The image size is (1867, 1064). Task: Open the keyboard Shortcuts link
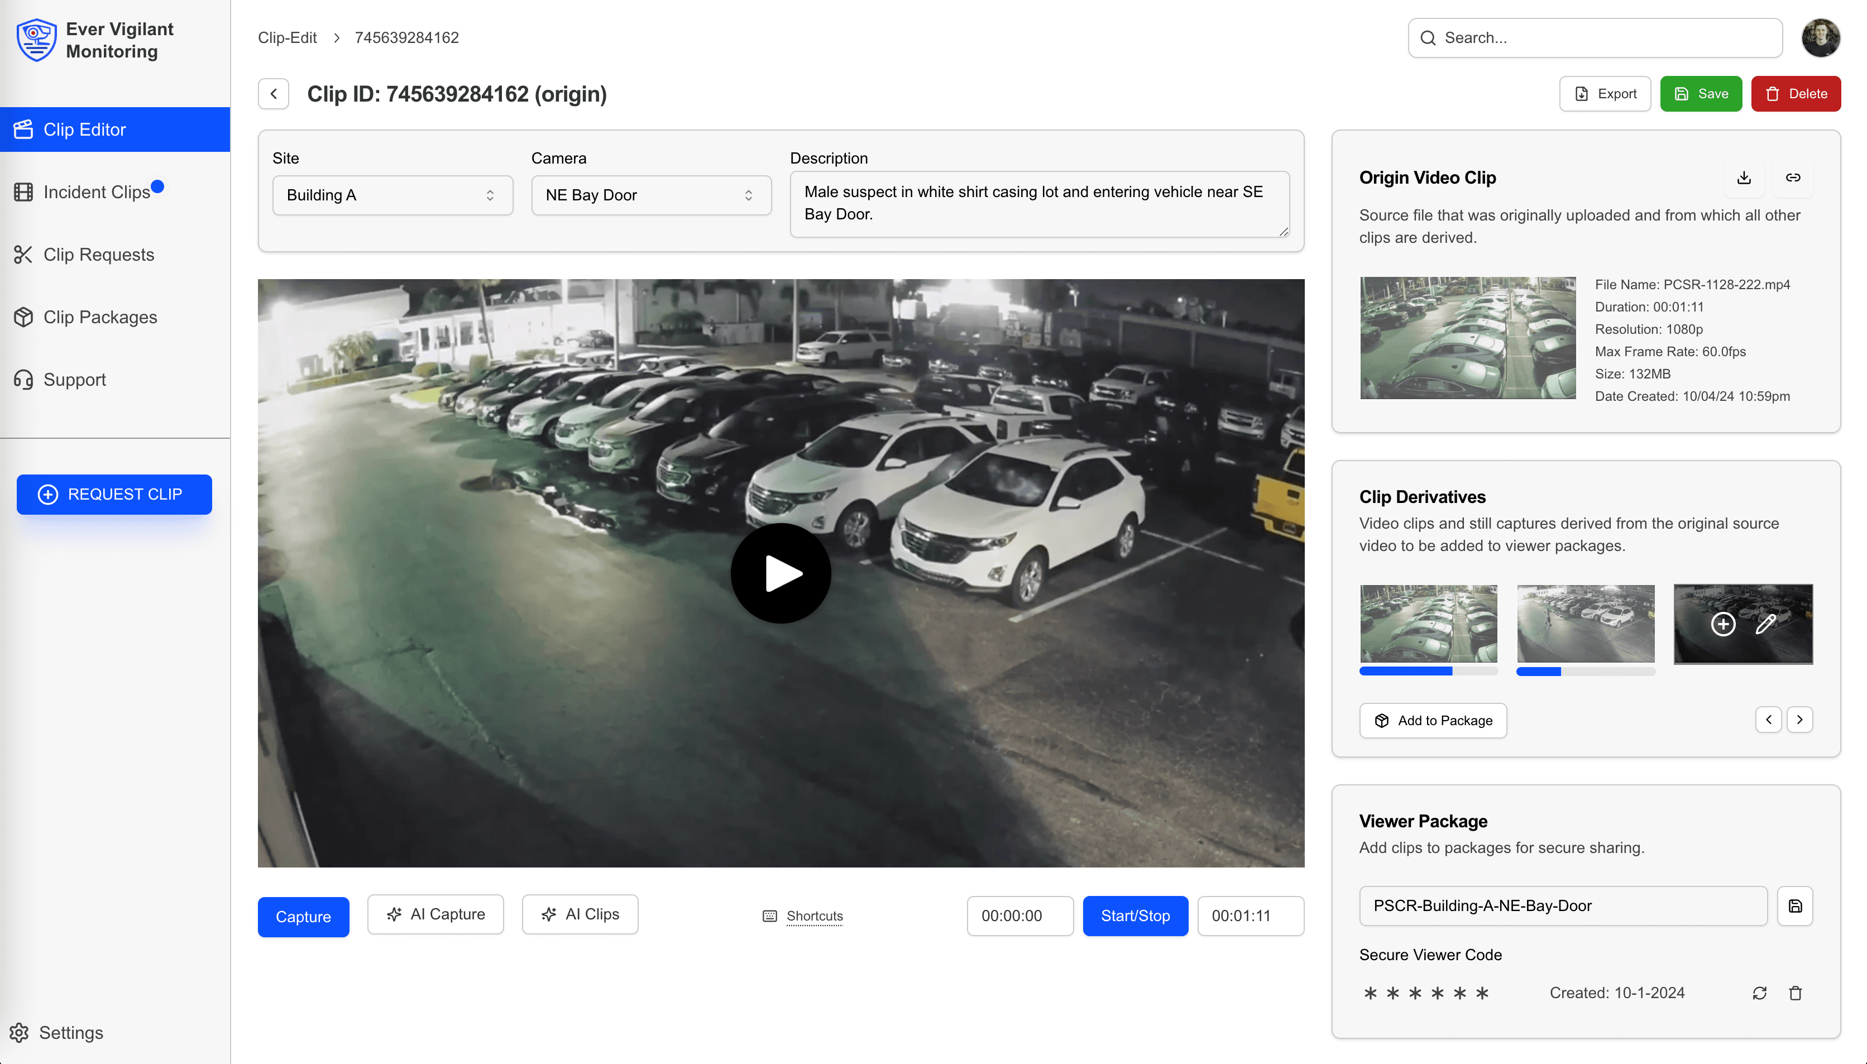[x=814, y=916]
